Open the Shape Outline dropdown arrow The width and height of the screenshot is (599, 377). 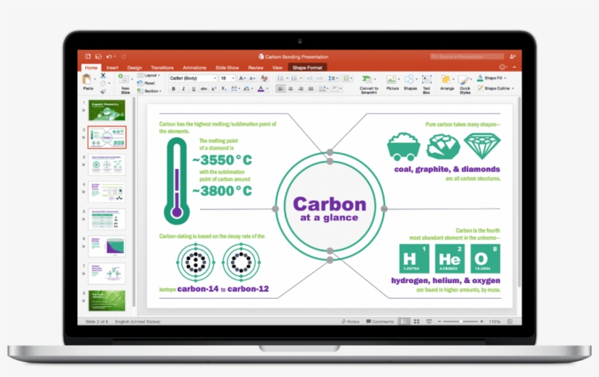(513, 88)
